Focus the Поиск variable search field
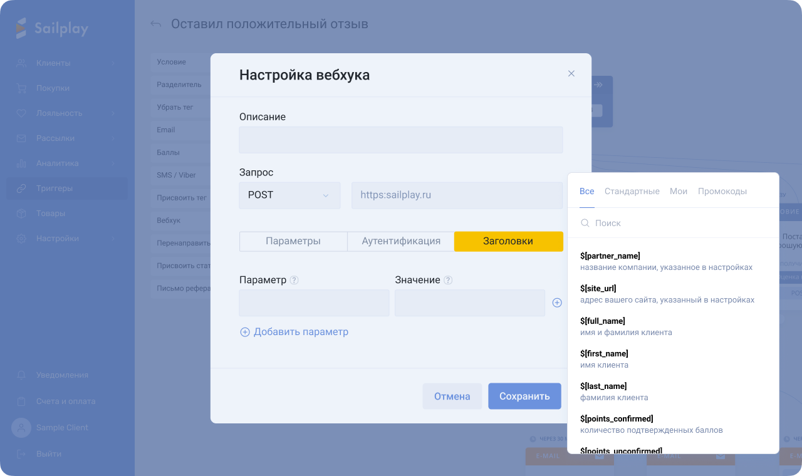 (677, 223)
